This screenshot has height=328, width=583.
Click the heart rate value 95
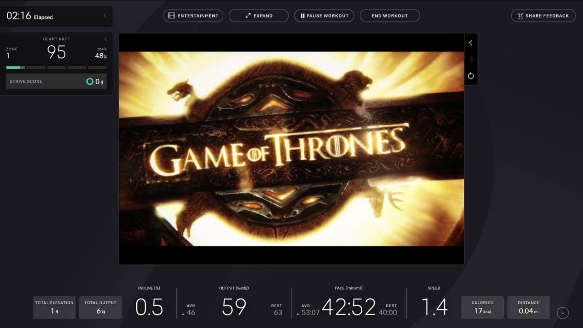pos(56,52)
